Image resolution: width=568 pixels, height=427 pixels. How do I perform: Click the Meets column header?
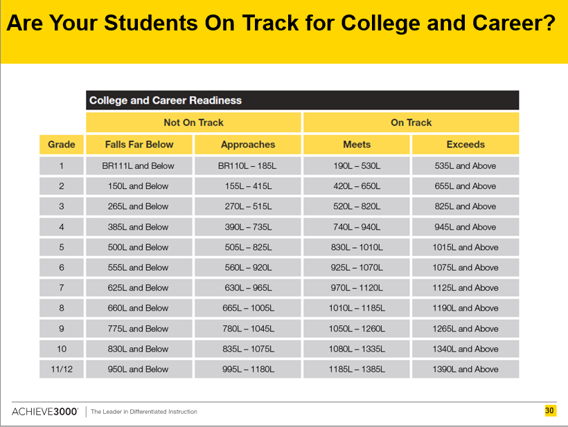pos(357,145)
